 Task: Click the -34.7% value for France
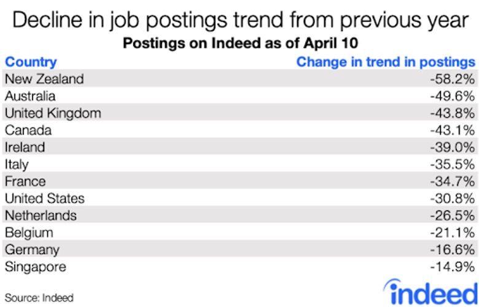[453, 181]
